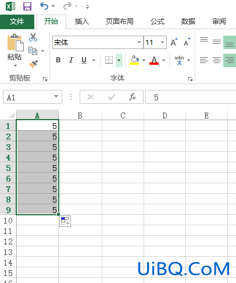Switch to the 插入 tab

[x=82, y=22]
